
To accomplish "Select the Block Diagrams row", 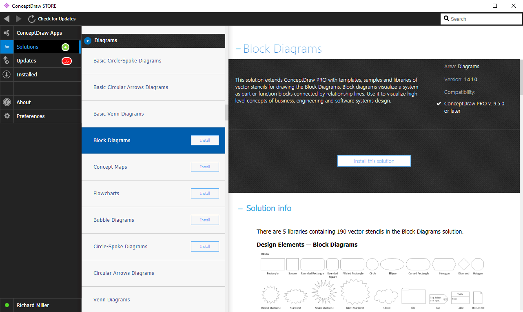I will 153,140.
